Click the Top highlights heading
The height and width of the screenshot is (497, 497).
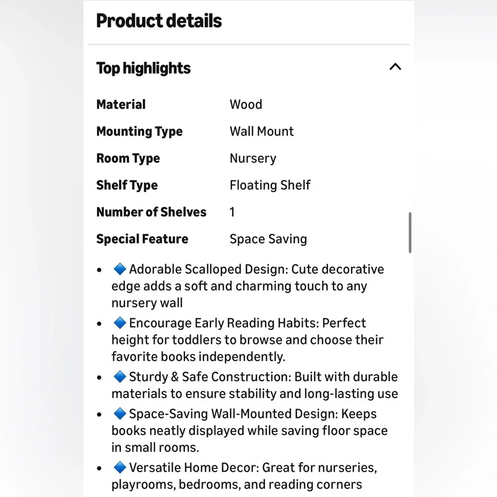pos(143,69)
